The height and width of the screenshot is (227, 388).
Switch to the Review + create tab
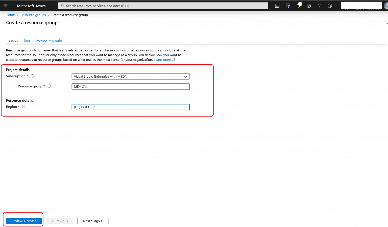(x=49, y=40)
